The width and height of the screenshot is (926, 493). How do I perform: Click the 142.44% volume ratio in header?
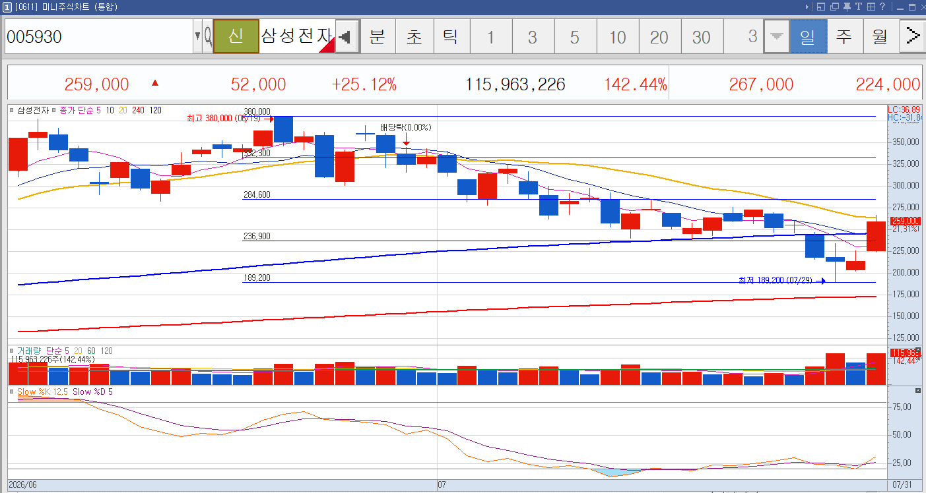point(635,84)
